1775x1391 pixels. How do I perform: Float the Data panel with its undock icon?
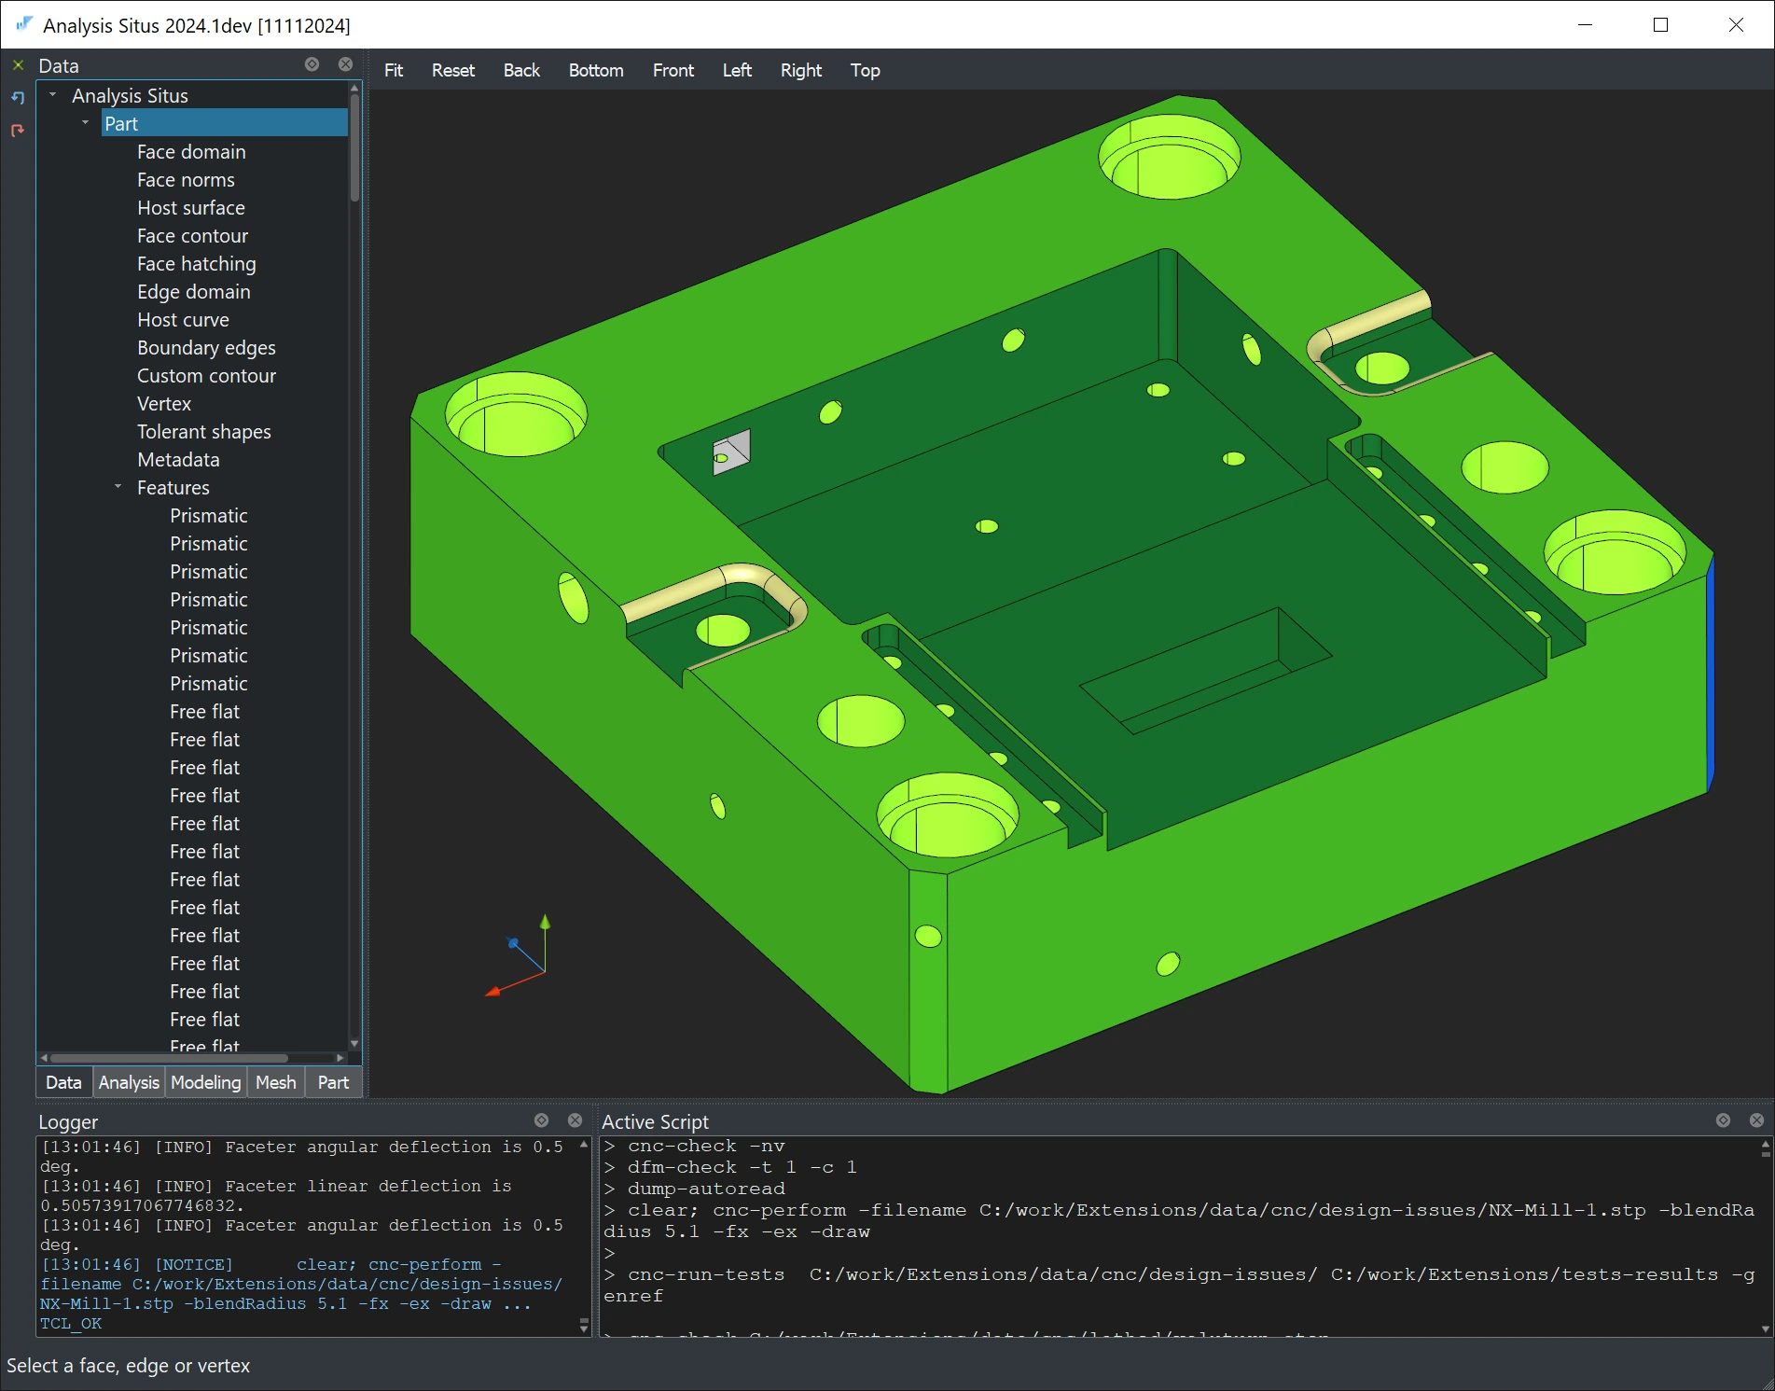(312, 64)
